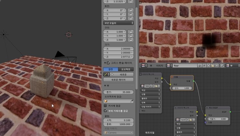Toggle the rotation Z lock icon

[131, 18]
